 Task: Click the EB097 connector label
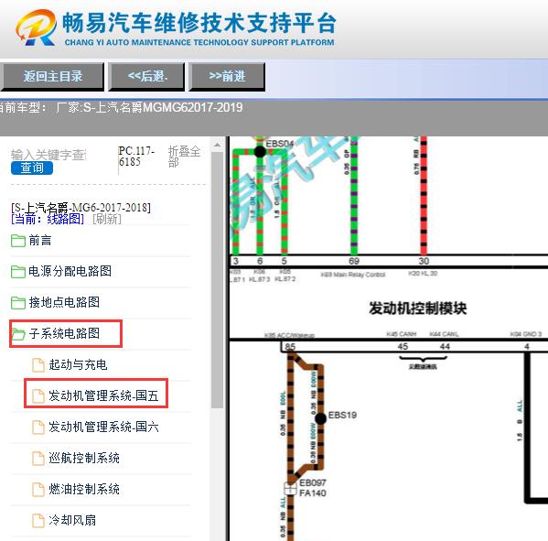(313, 482)
